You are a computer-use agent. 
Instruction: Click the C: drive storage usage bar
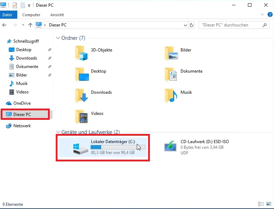[x=118, y=147]
